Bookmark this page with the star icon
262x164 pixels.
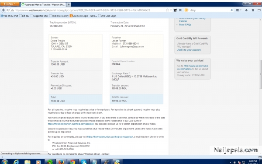[167, 10]
